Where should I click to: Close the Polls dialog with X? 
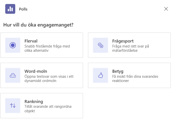click(166, 9)
